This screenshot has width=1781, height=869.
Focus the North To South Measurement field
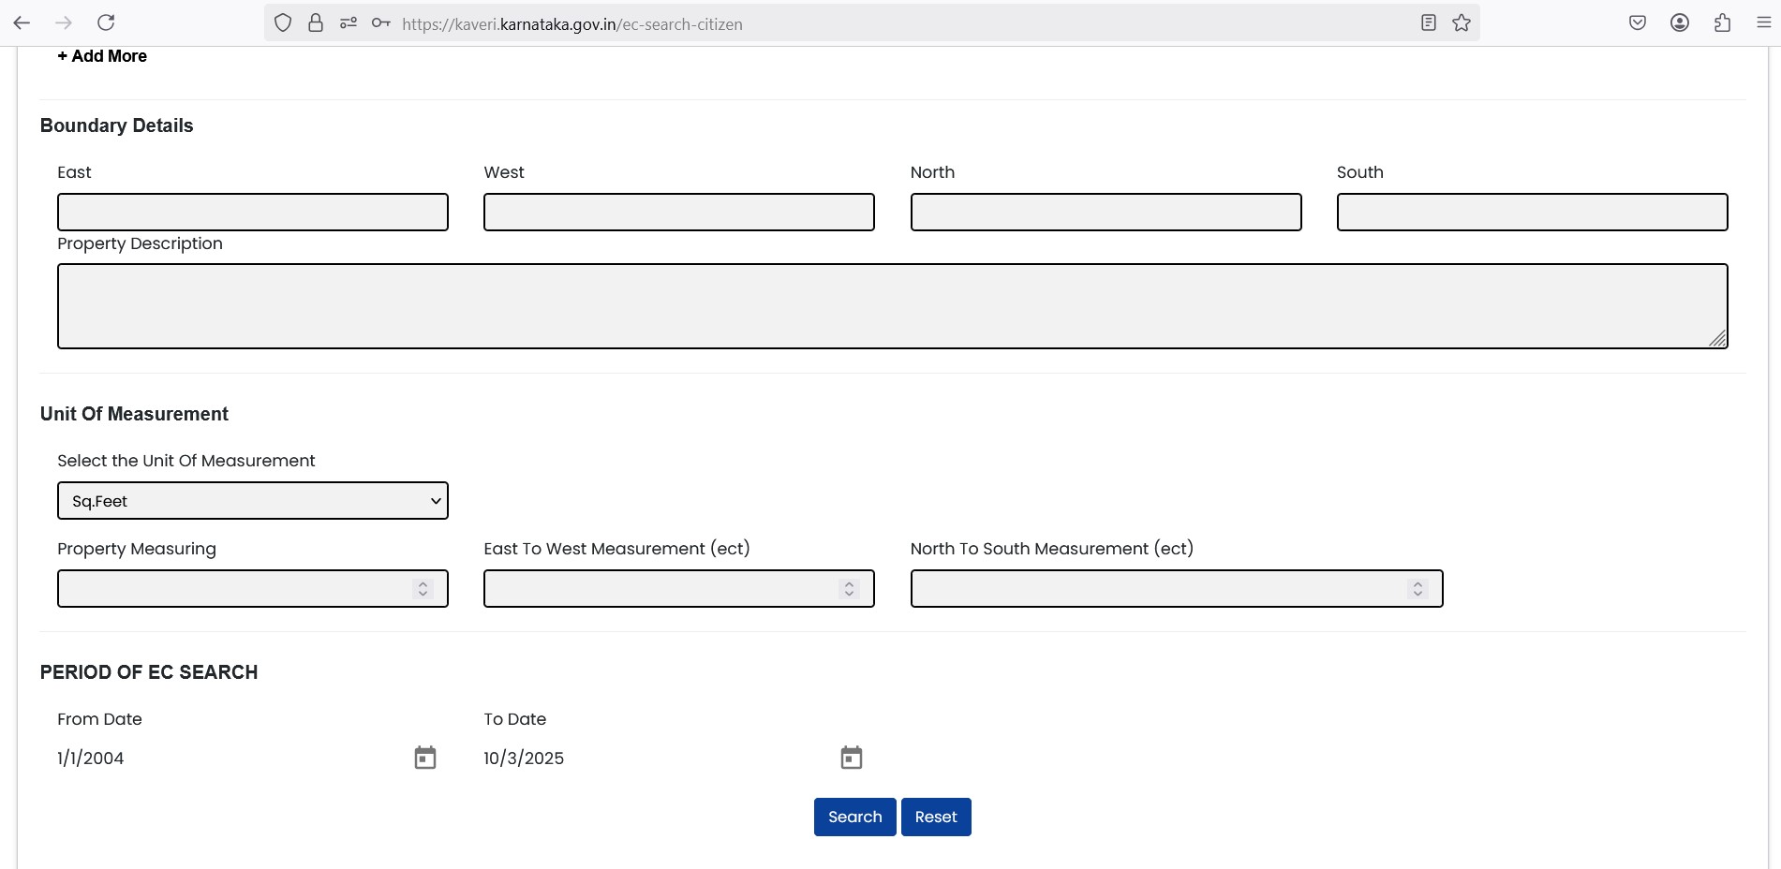pyautogui.click(x=1177, y=589)
